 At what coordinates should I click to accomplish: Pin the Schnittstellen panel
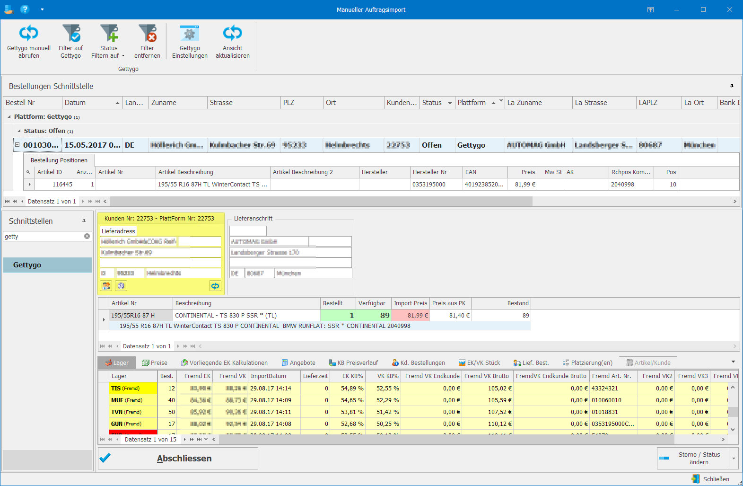(x=84, y=221)
